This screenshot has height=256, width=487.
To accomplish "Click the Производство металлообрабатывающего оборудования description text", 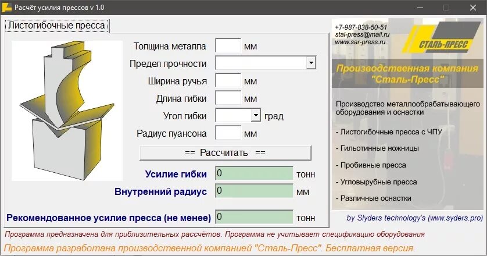I will [x=408, y=108].
